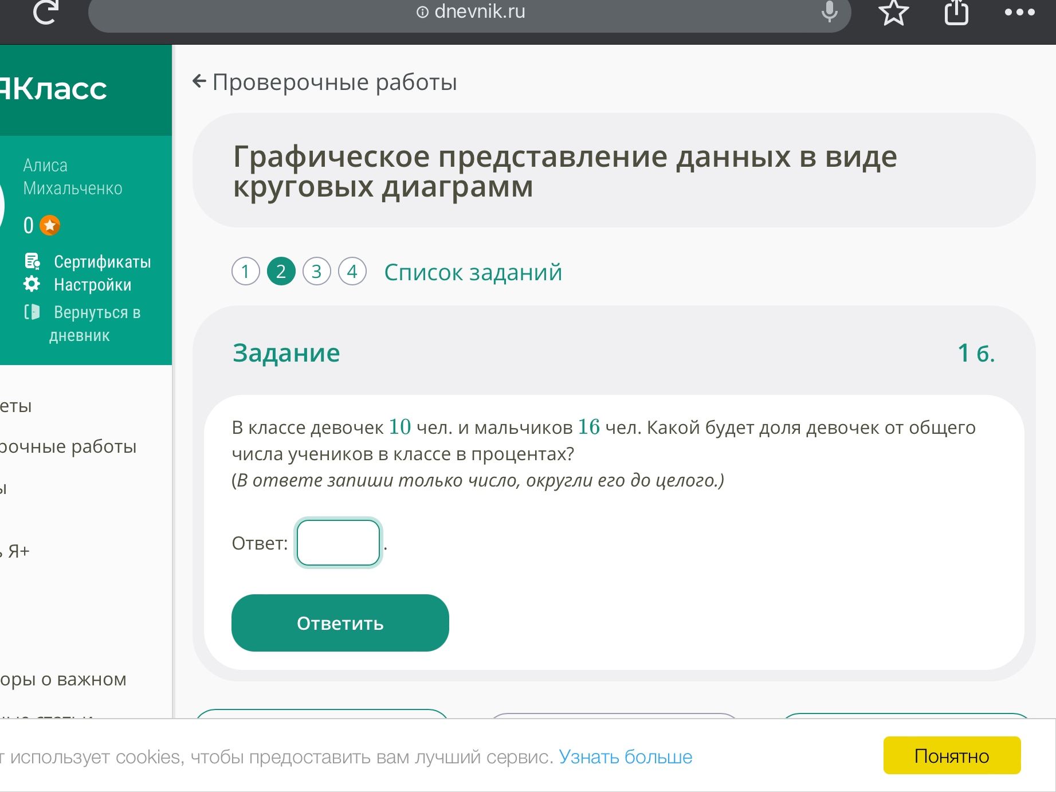Click the Сертификаты certificate icon
1056x792 pixels.
32,261
